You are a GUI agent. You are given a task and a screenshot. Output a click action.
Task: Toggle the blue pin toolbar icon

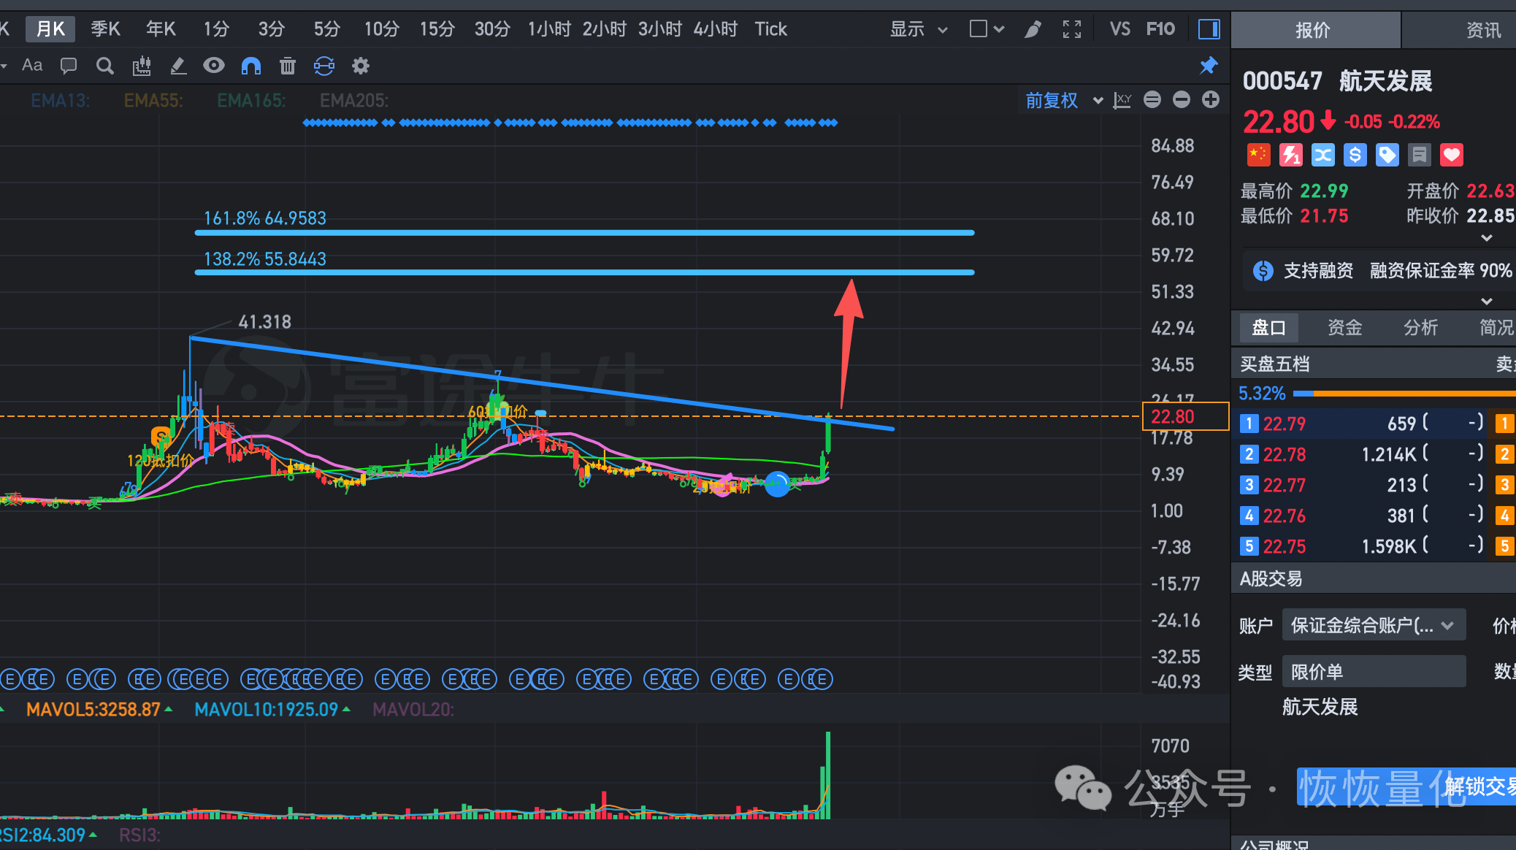1209,66
